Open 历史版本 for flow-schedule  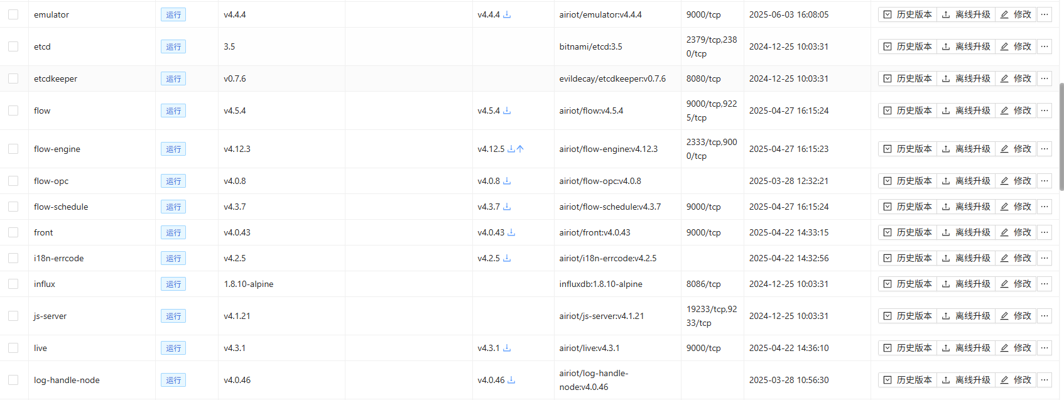click(x=908, y=207)
